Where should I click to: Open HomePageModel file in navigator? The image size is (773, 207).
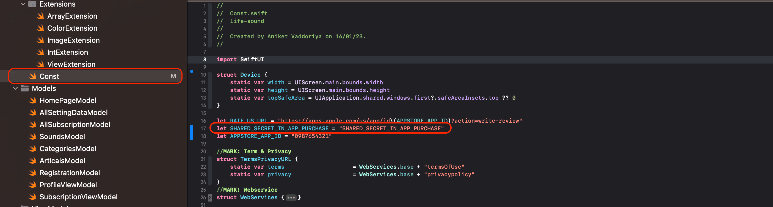68,100
